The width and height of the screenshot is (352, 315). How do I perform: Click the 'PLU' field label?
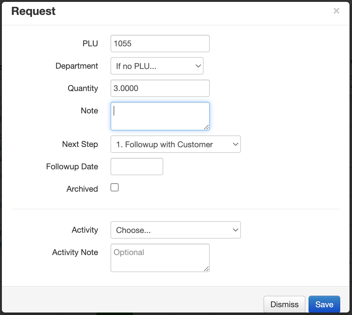point(90,43)
